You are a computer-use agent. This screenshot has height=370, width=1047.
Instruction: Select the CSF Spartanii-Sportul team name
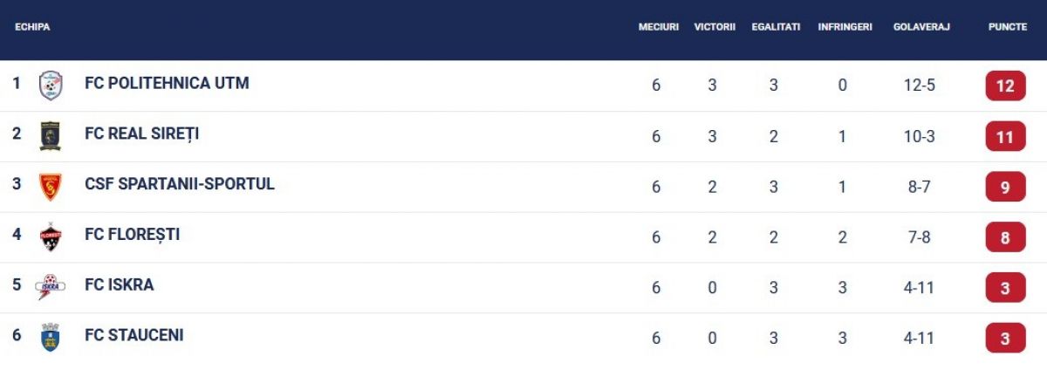click(x=180, y=184)
